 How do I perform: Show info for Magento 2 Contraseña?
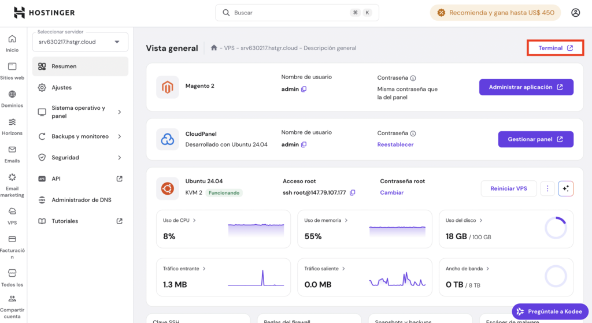[x=413, y=78]
